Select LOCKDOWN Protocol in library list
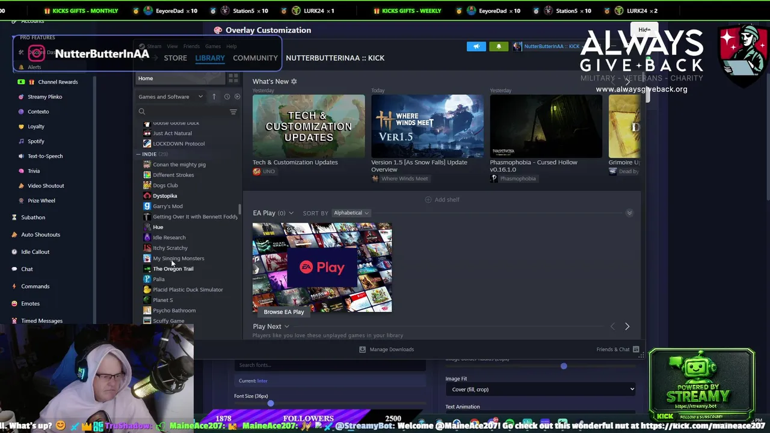 point(179,144)
